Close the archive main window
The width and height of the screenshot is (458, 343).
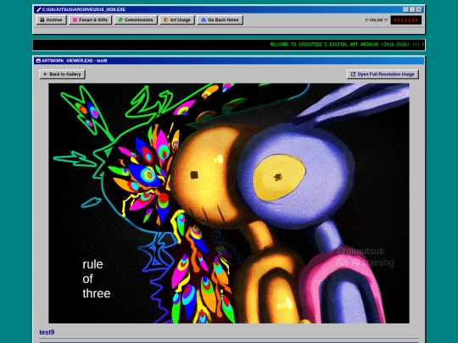coord(419,9)
